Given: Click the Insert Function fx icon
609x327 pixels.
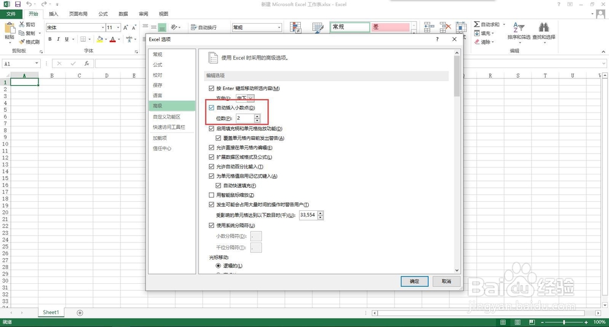Looking at the screenshot, I should [86, 64].
